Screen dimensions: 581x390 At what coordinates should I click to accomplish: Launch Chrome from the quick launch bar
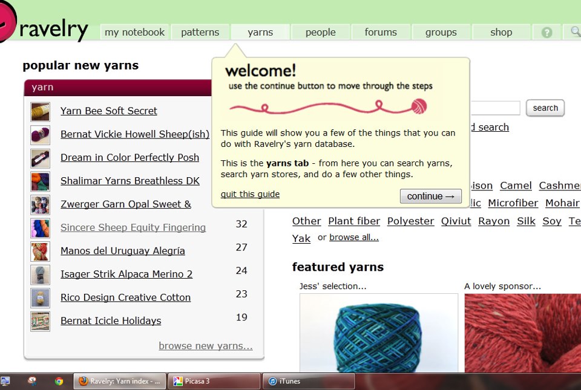[x=59, y=381]
